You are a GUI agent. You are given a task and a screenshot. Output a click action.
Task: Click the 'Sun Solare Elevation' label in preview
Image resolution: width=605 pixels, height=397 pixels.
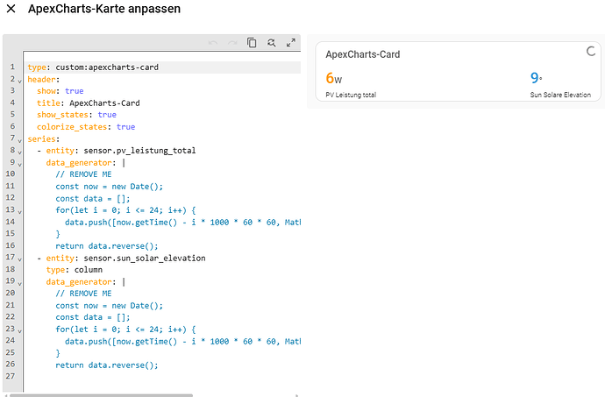click(560, 95)
